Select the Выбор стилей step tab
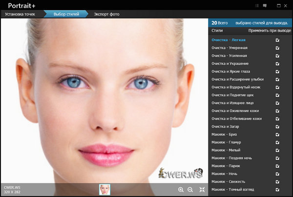The image size is (293, 197). click(x=65, y=14)
